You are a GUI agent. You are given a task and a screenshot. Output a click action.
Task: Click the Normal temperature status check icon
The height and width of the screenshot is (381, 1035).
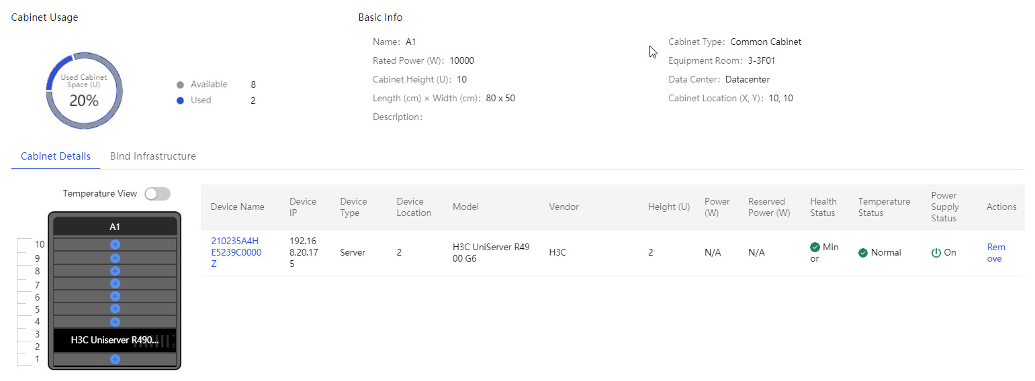863,253
